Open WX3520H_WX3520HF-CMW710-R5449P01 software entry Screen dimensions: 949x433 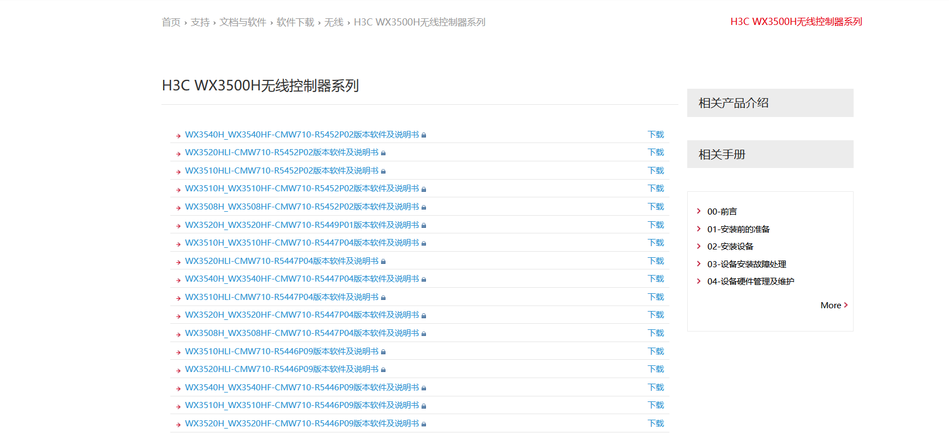coord(302,225)
